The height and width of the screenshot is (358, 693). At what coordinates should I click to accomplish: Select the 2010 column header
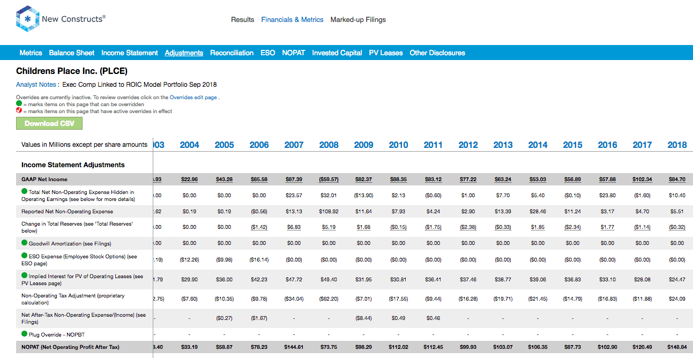click(398, 145)
